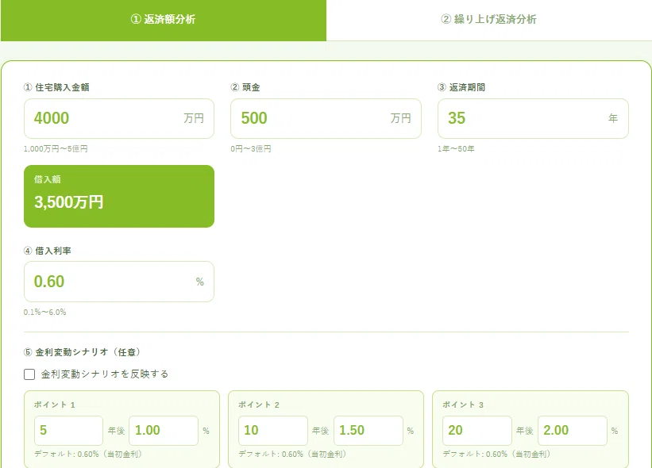Image resolution: width=652 pixels, height=468 pixels.
Task: Enable the 金利変動シナリオを反映する checkbox
Action: (x=29, y=374)
